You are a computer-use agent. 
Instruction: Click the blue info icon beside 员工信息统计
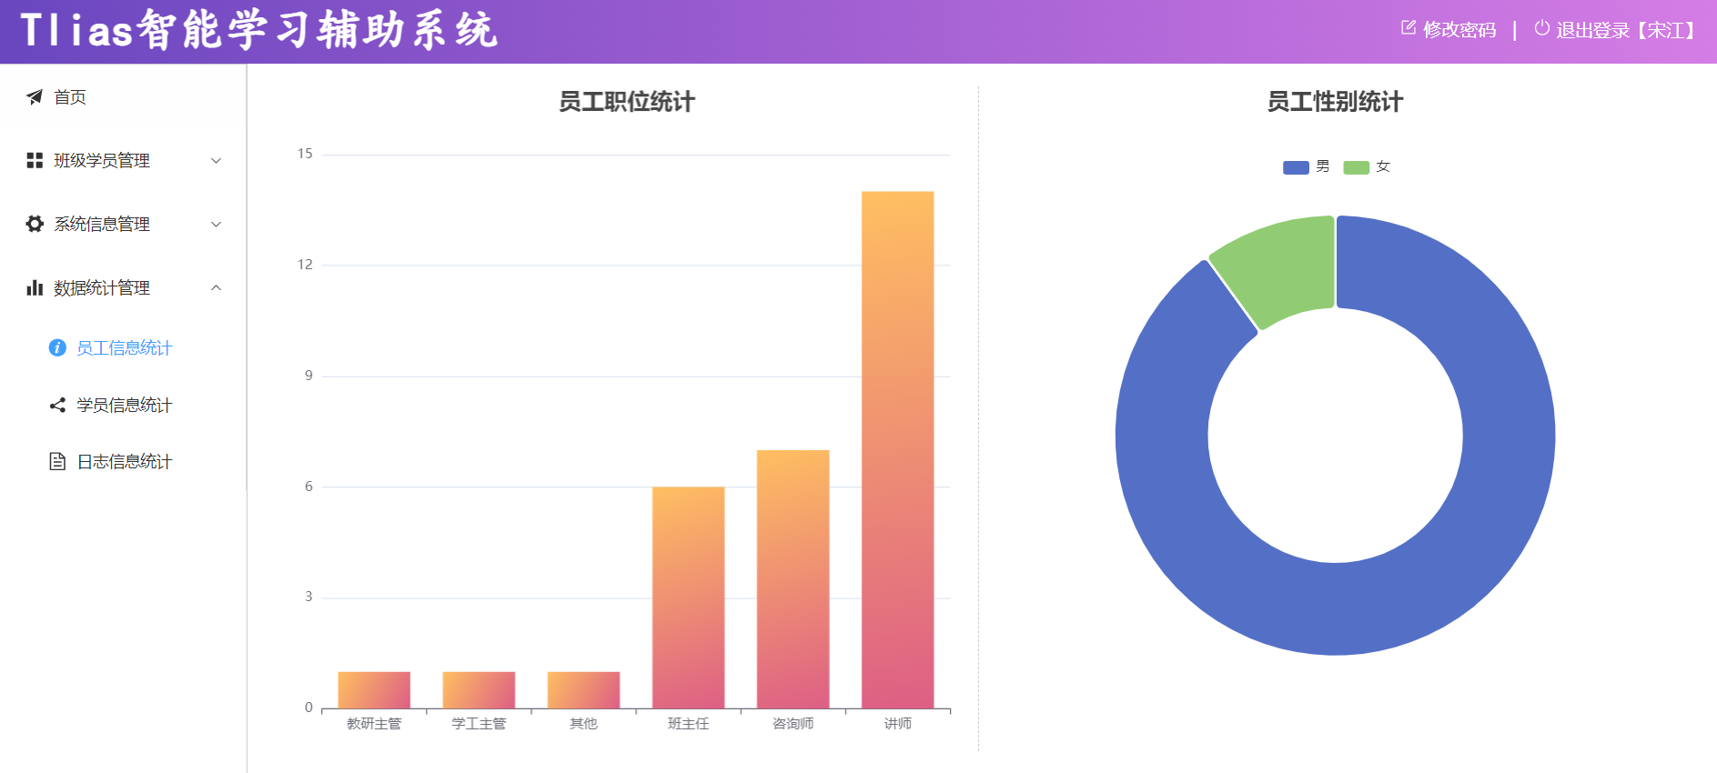click(x=57, y=348)
